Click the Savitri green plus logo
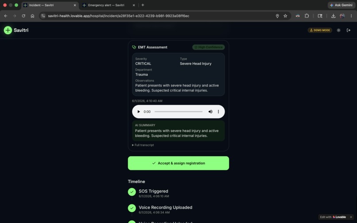Image resolution: width=357 pixels, height=223 pixels. [x=8, y=30]
